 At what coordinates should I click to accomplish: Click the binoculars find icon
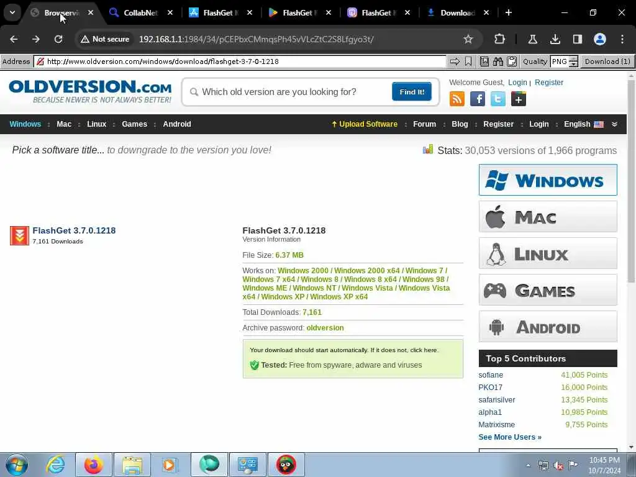[x=497, y=61]
